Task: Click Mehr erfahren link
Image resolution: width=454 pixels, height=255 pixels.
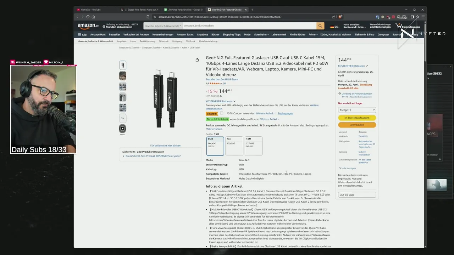Action: (214, 129)
